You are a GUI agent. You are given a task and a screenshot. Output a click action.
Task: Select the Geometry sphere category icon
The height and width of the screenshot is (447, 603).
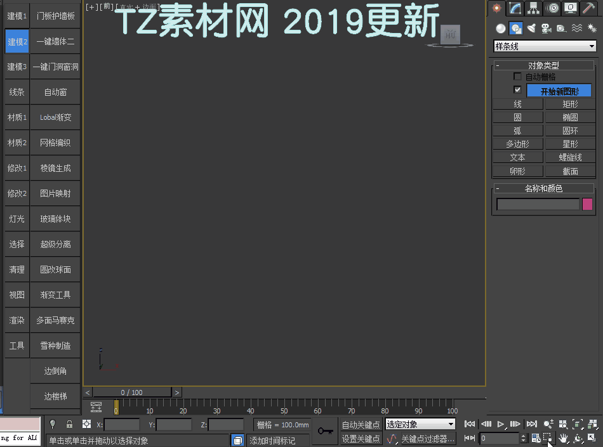coord(500,29)
